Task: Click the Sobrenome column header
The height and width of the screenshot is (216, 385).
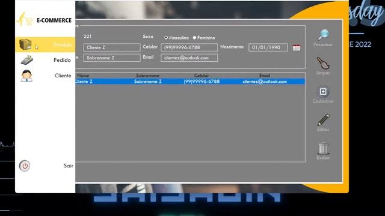Action: pos(148,76)
